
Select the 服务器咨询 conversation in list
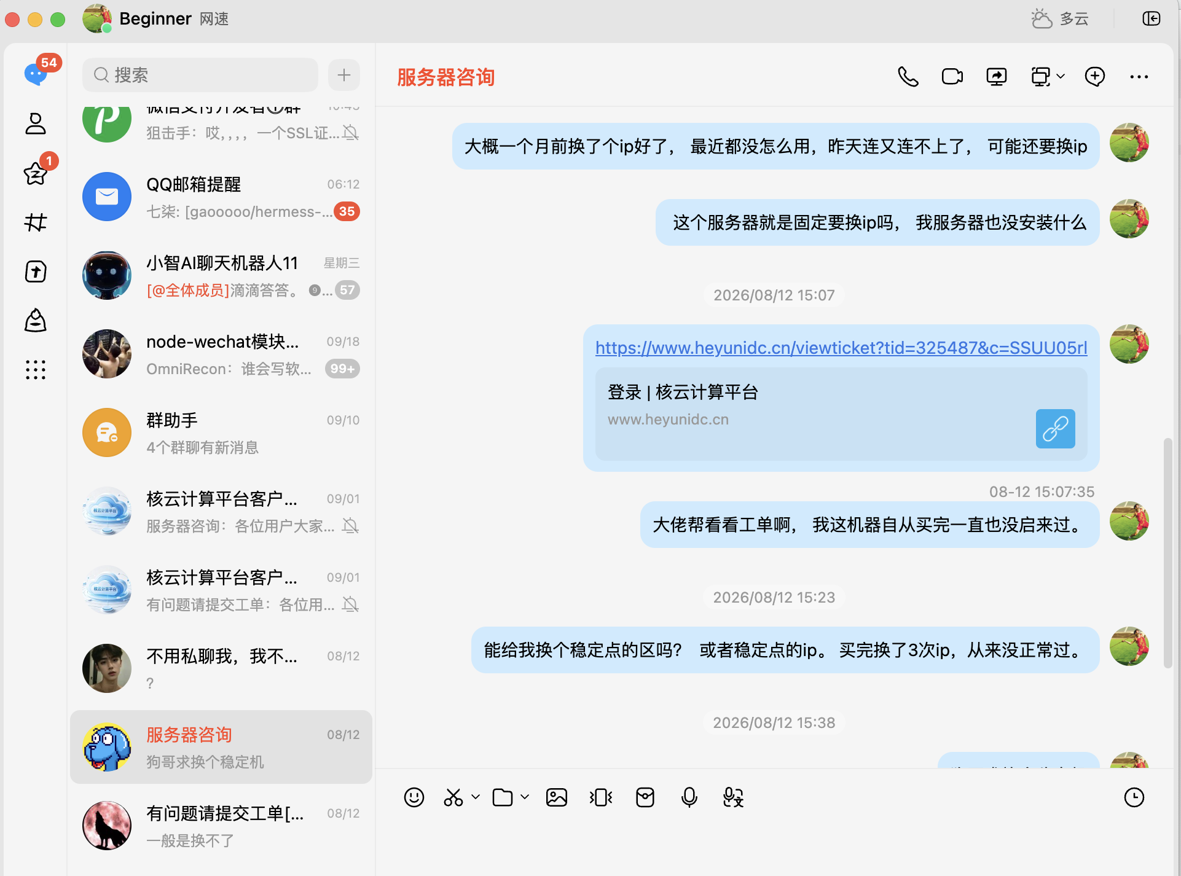(221, 747)
